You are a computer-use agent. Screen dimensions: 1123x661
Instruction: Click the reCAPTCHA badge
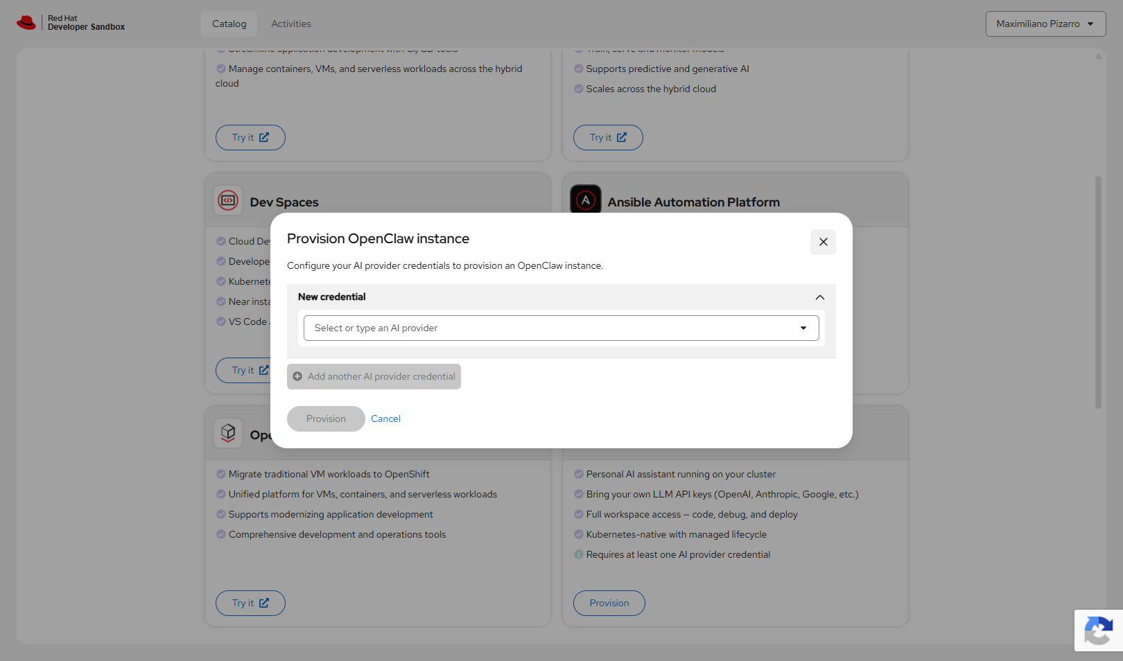click(1099, 631)
